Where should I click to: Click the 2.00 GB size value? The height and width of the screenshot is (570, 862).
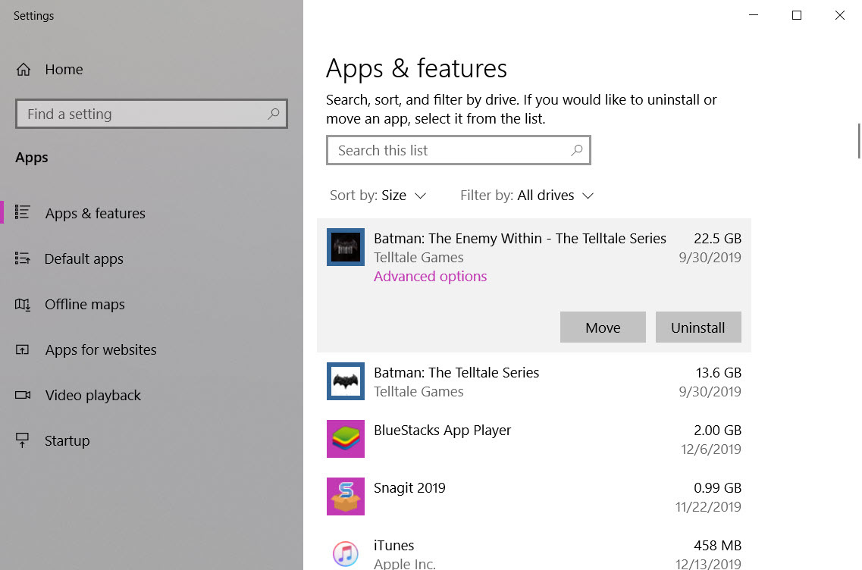(x=717, y=431)
